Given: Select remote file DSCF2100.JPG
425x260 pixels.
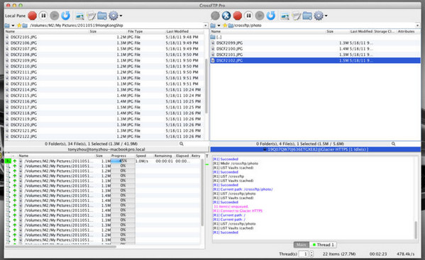Looking at the screenshot, I should point(315,49).
